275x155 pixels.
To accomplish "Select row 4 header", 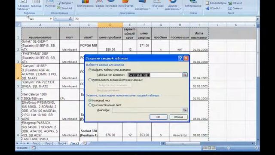I will coord(18,72).
